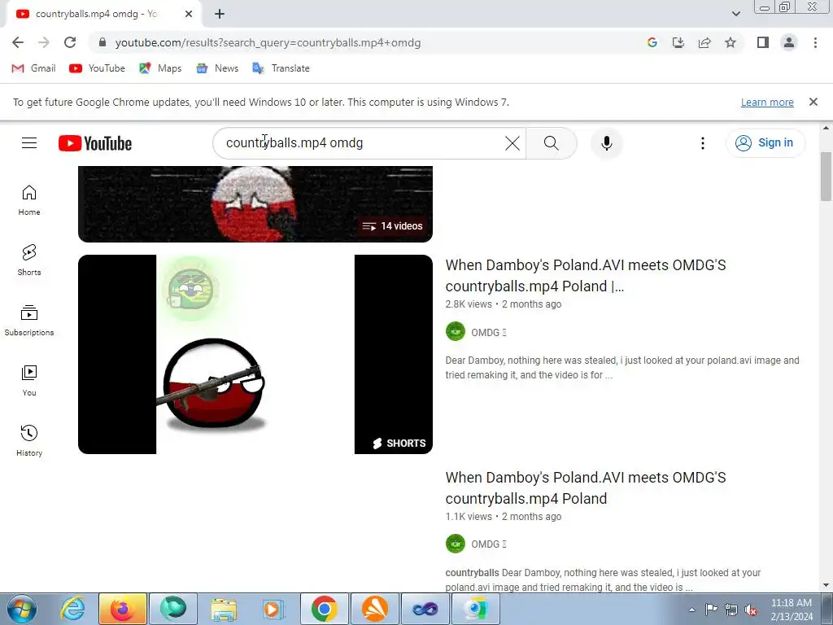
Task: Click the volume icon in system tray
Action: pyautogui.click(x=751, y=610)
